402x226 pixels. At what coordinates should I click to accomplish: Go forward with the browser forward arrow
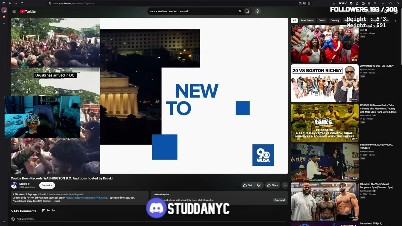click(x=16, y=3)
